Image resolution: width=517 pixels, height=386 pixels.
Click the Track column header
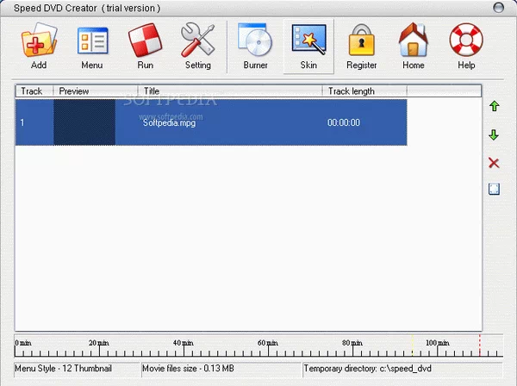pyautogui.click(x=34, y=91)
